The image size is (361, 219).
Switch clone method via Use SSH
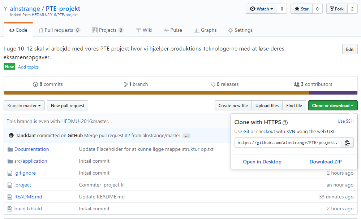(x=345, y=121)
